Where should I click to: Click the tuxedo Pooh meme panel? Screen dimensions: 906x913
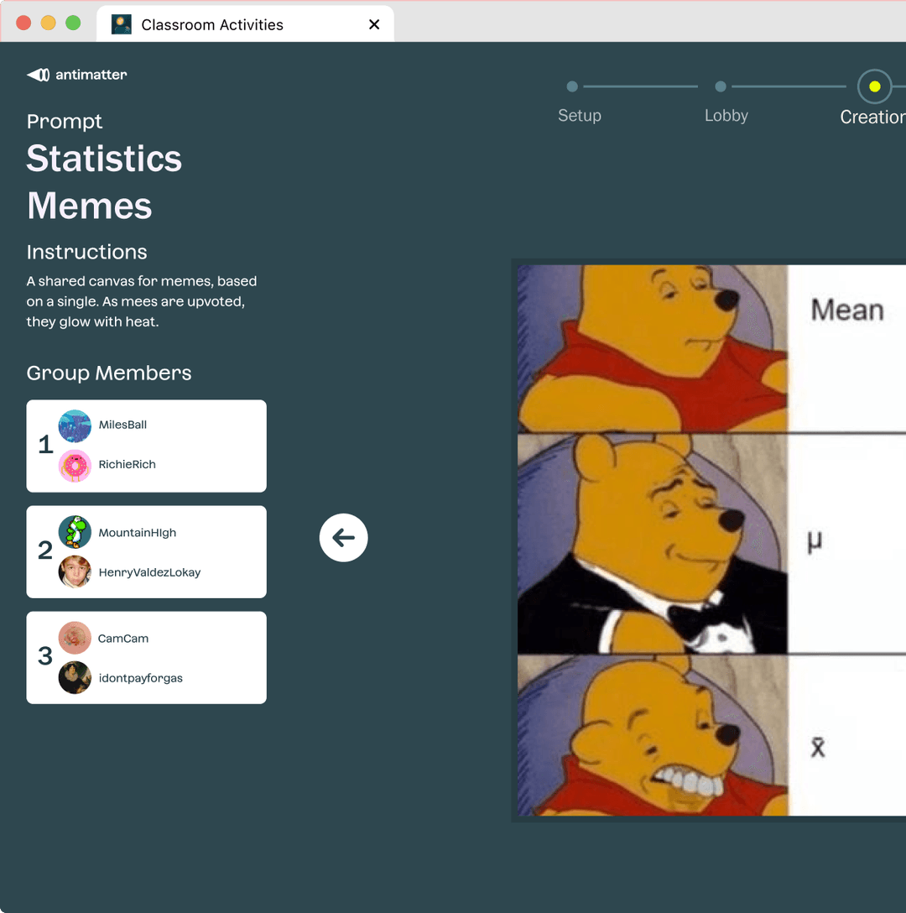[x=652, y=544]
